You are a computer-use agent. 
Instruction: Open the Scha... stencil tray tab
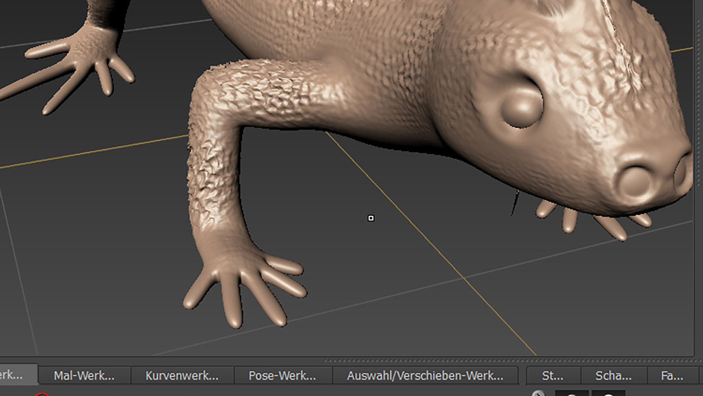pos(613,376)
